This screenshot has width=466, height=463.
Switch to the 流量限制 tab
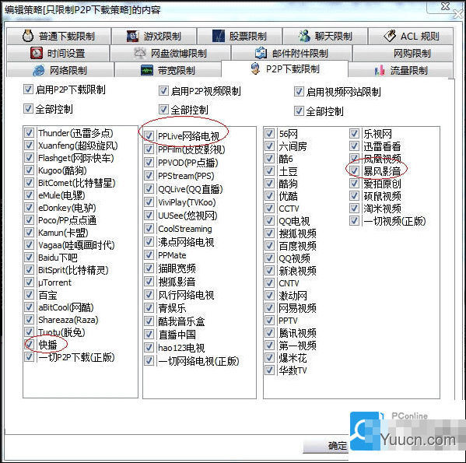coord(401,71)
